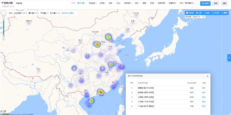Click the 广东省 深圳市 福田区 region cell
231x115 pixels.
pyautogui.click(x=146, y=106)
